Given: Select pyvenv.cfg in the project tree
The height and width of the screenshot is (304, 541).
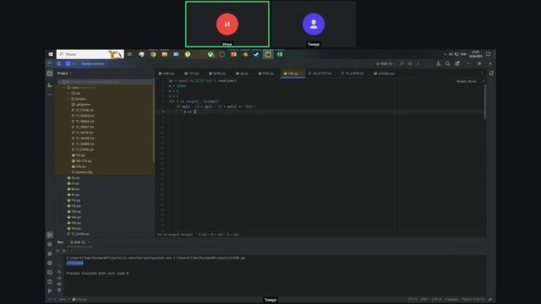Looking at the screenshot, I should coord(82,172).
